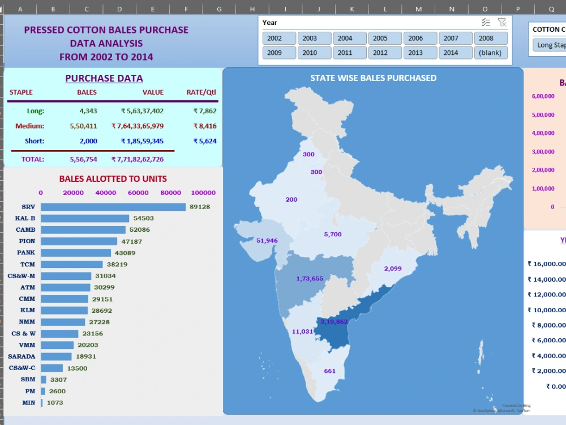This screenshot has height=425, width=566.
Task: Filter by year 2011
Action: click(350, 52)
